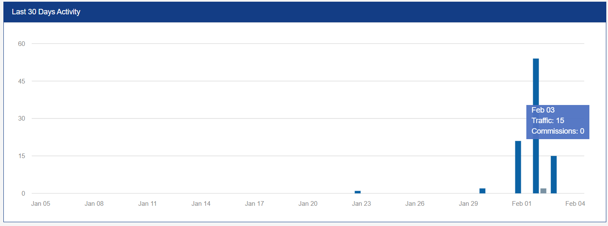Viewport: 608px width, 226px height.
Task: Click the Jan 29 axis label
Action: click(468, 204)
